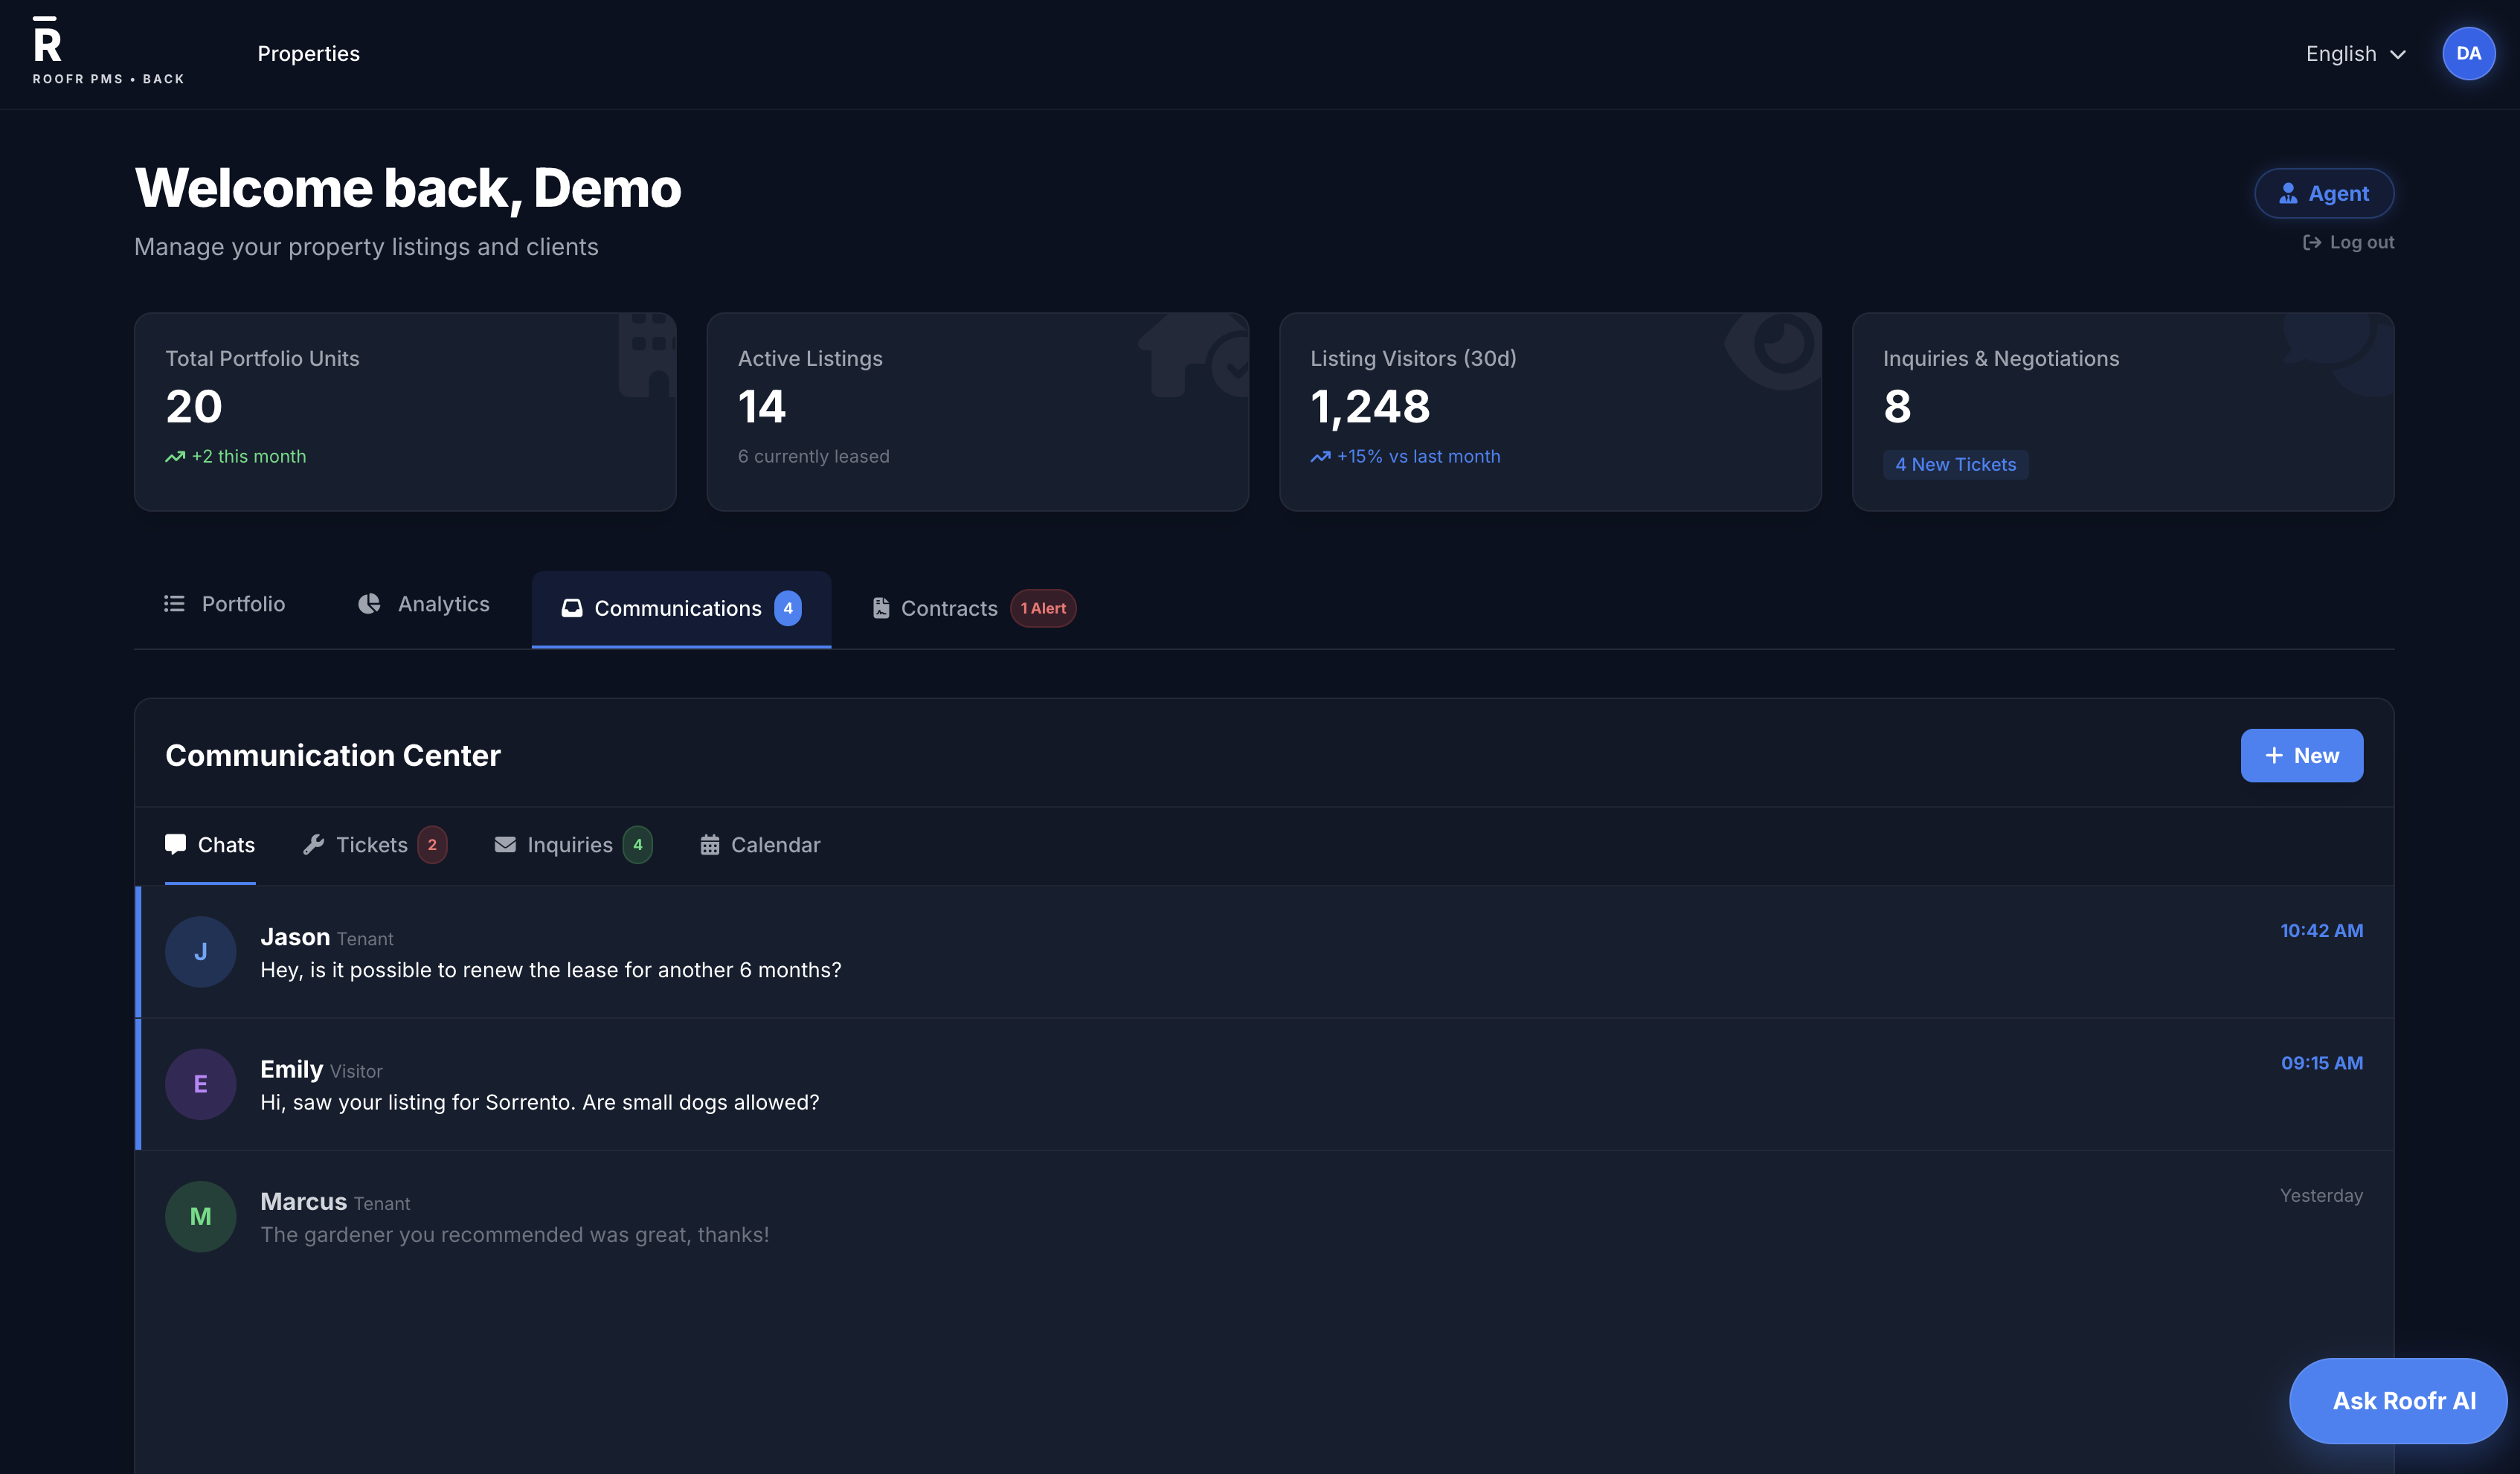Screen dimensions: 2520x1474
Task: Click the chevron next to English
Action: [2398, 55]
